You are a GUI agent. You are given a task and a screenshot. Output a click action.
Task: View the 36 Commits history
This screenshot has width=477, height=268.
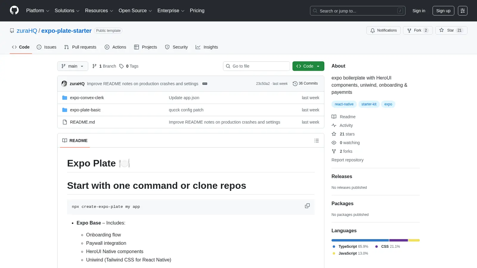pos(305,84)
